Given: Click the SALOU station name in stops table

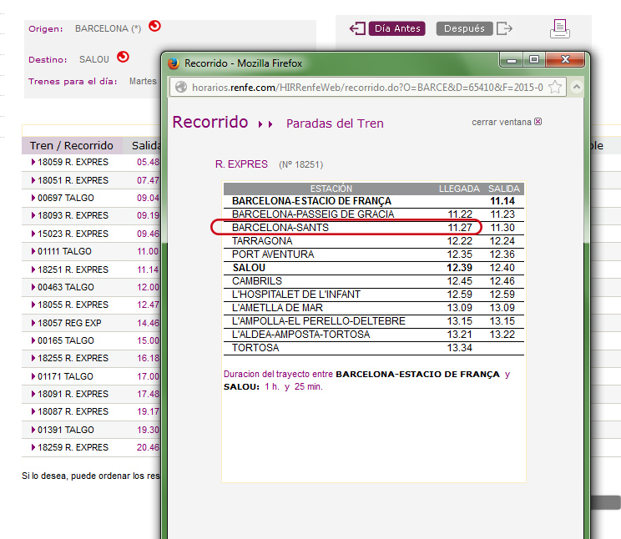Looking at the screenshot, I should 249,268.
